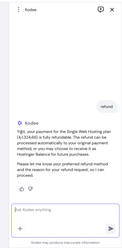Click the Kodee title in header
This screenshot has width=122, height=248.
(31, 10)
